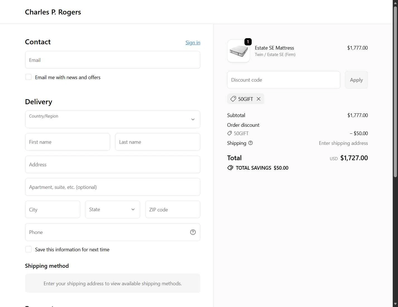
Task: Check Email me with news and offers
Action: [x=28, y=77]
